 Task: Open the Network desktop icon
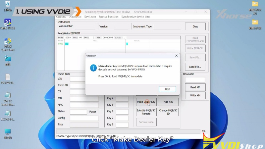coord(8,59)
